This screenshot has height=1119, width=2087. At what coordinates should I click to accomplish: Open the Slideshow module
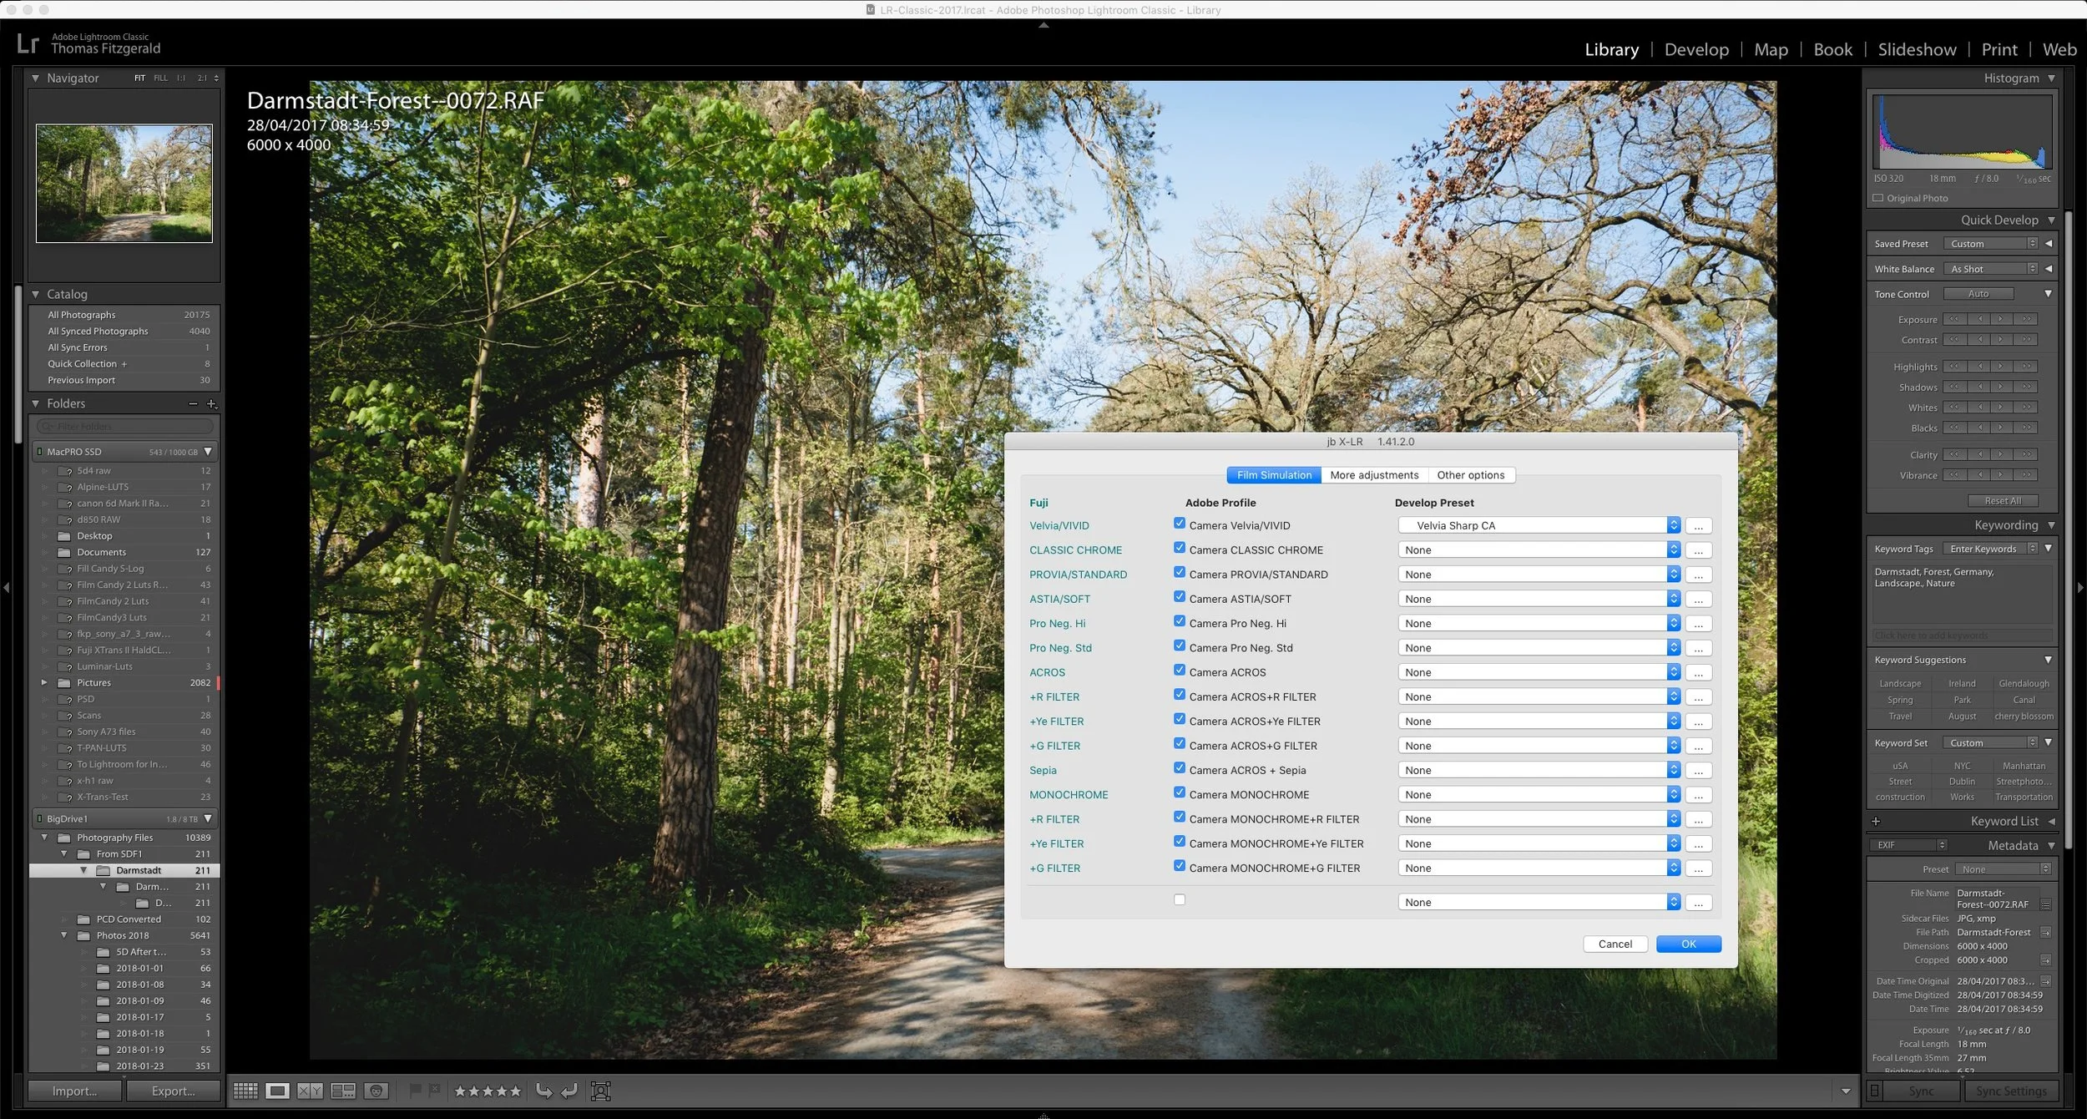pyautogui.click(x=1917, y=49)
